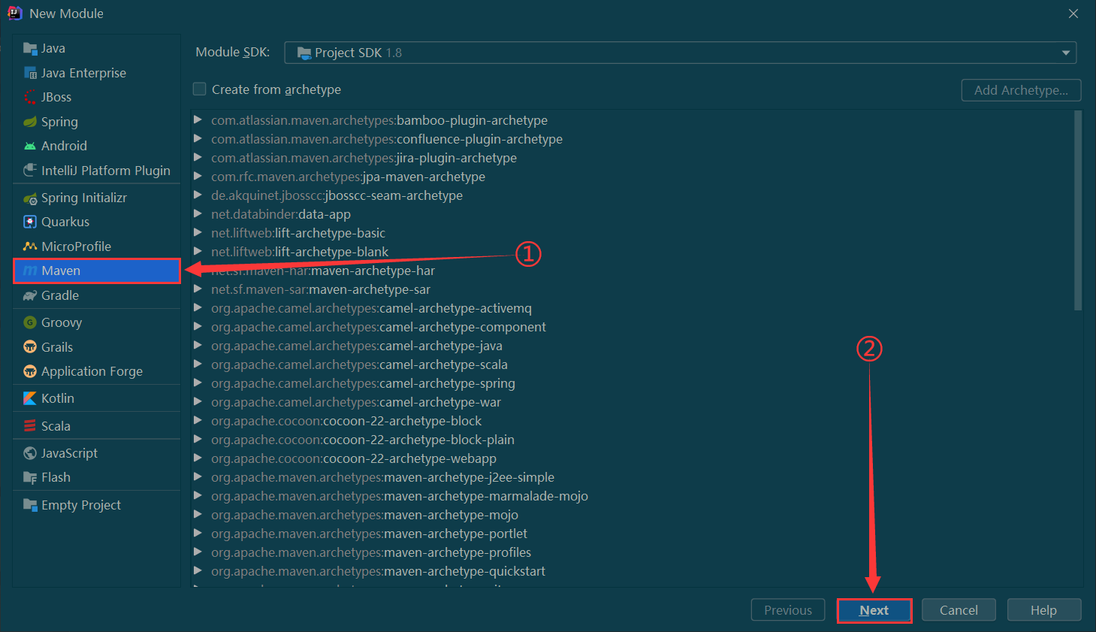Screen dimensions: 1096x632
Task: Click the Java folder icon in sidebar
Action: [x=30, y=49]
